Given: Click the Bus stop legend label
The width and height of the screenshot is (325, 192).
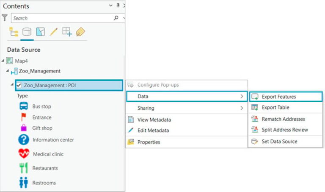Looking at the screenshot, I should coord(41,106).
